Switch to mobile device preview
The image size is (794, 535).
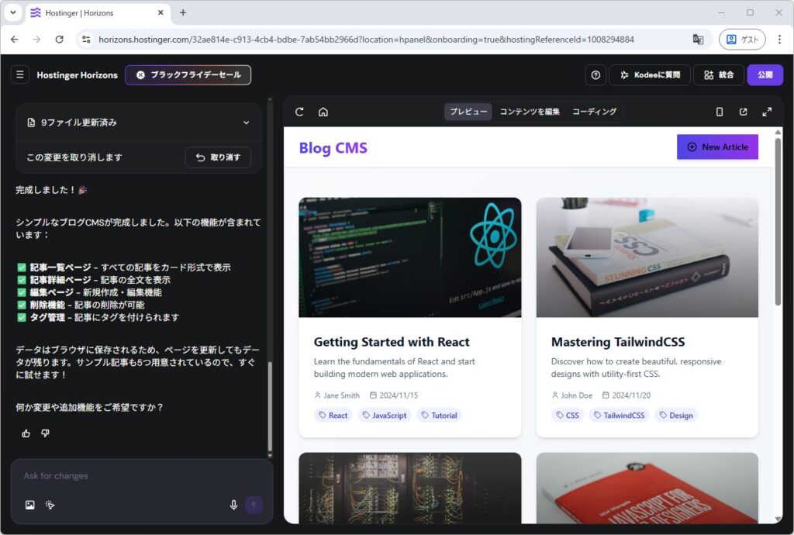pyautogui.click(x=720, y=112)
